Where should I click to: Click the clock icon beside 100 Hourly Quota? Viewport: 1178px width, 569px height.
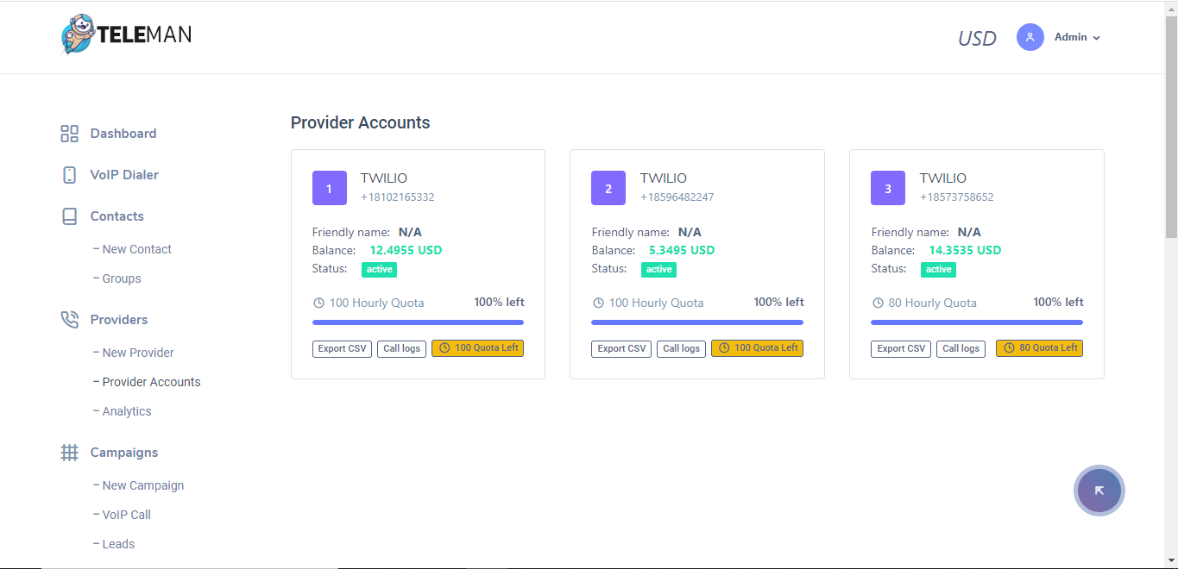point(318,302)
